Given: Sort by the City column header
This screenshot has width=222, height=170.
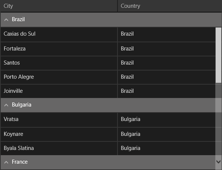Looking at the screenshot, I should tap(59, 6).
